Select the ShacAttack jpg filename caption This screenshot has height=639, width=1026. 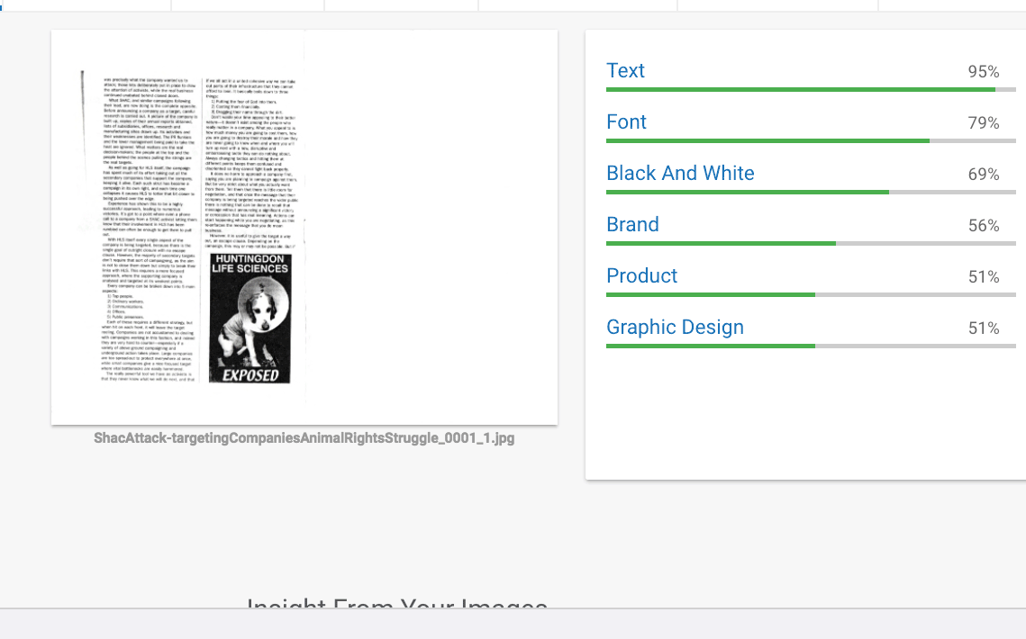(x=304, y=438)
